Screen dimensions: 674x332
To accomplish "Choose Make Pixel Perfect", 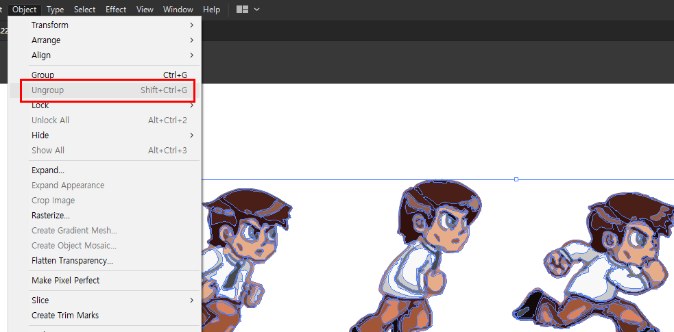I will click(104, 281).
